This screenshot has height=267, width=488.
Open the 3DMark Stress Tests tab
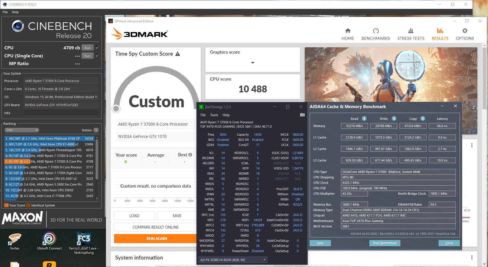[x=411, y=34]
